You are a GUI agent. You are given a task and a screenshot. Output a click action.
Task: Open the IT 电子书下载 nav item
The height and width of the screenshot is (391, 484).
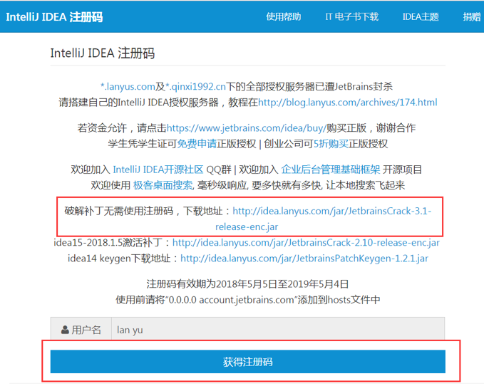pyautogui.click(x=351, y=16)
